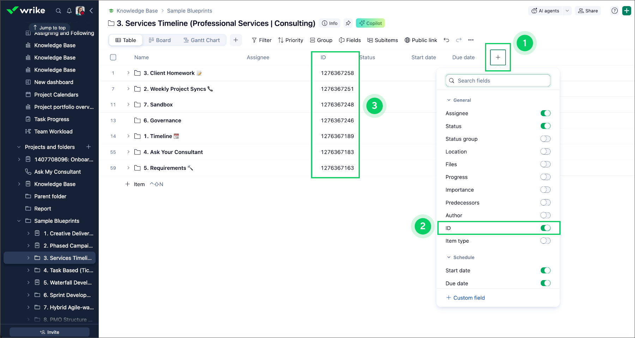Enable the Predecessors field toggle
This screenshot has width=635, height=338.
[545, 202]
